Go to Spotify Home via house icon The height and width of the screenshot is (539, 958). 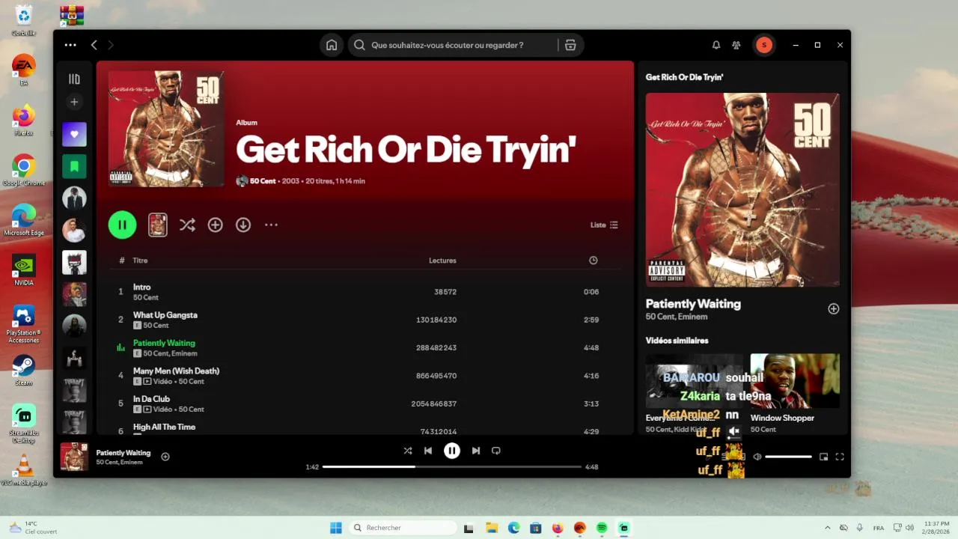coord(332,45)
